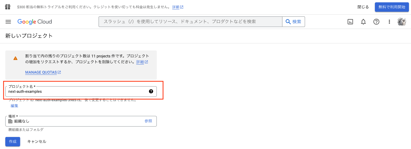Open the MANAGE QUOTAS link

(43, 72)
